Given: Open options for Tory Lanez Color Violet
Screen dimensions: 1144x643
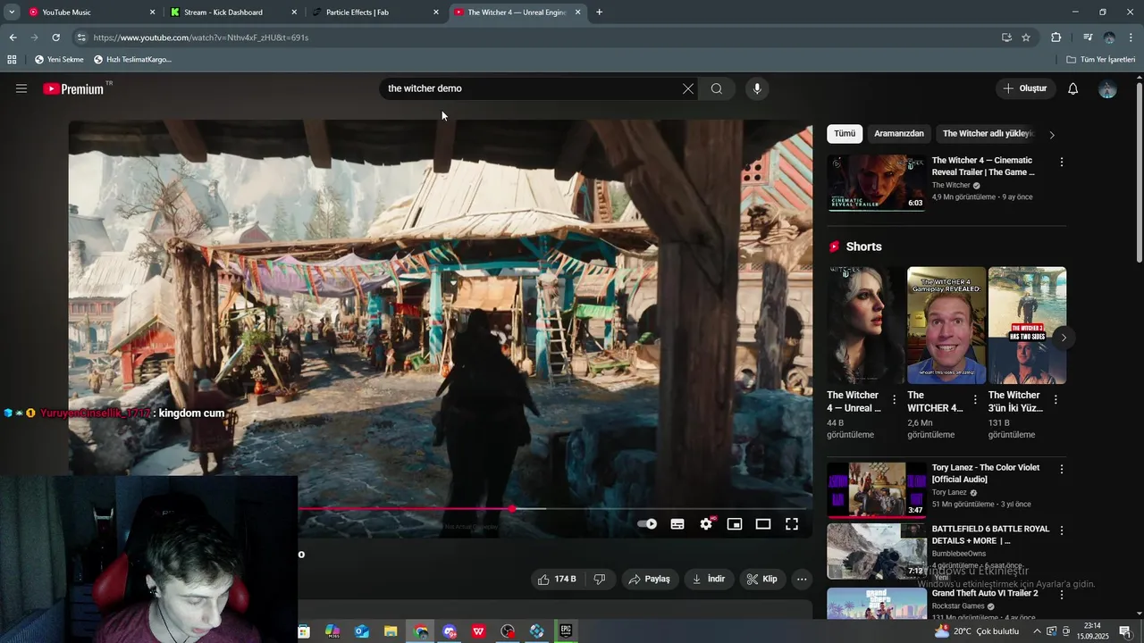Looking at the screenshot, I should [x=1062, y=469].
